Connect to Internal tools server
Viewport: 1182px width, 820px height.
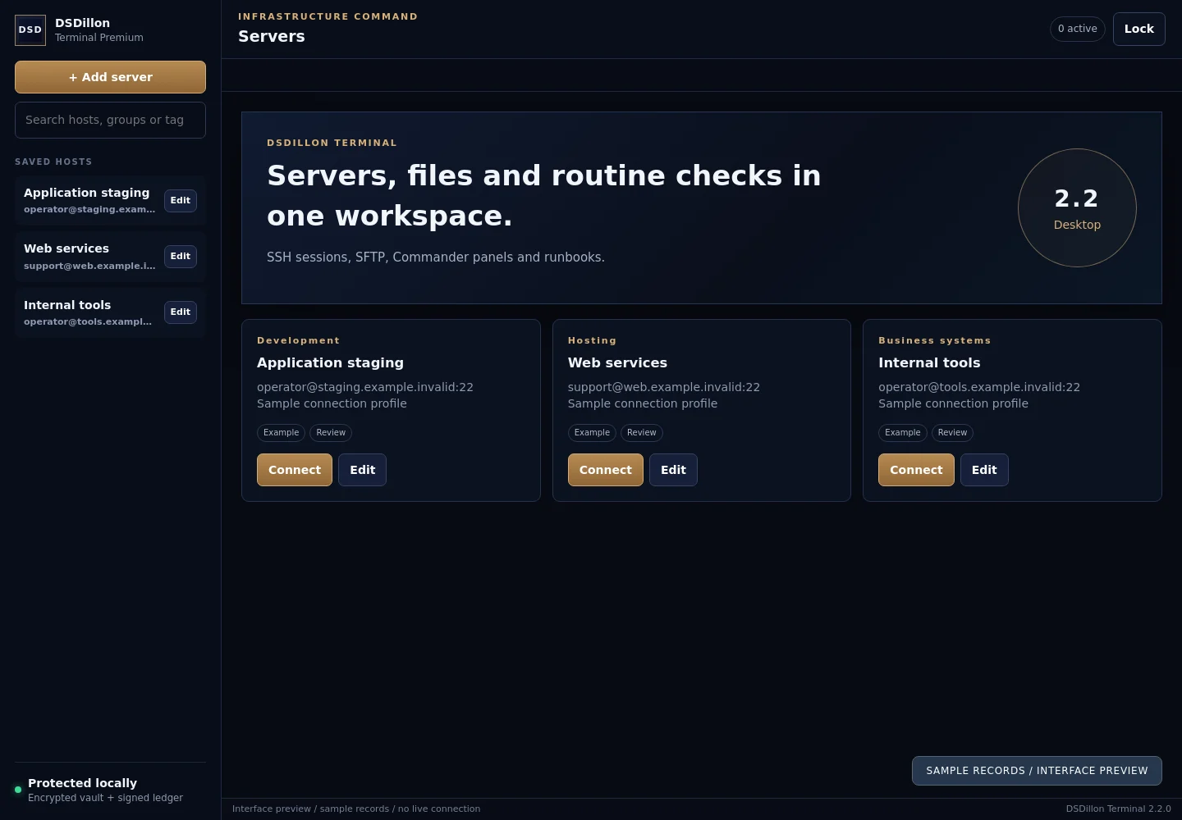coord(916,470)
